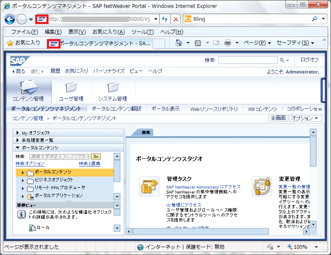
Task: Click the status bar security shield icon
Action: tap(270, 247)
